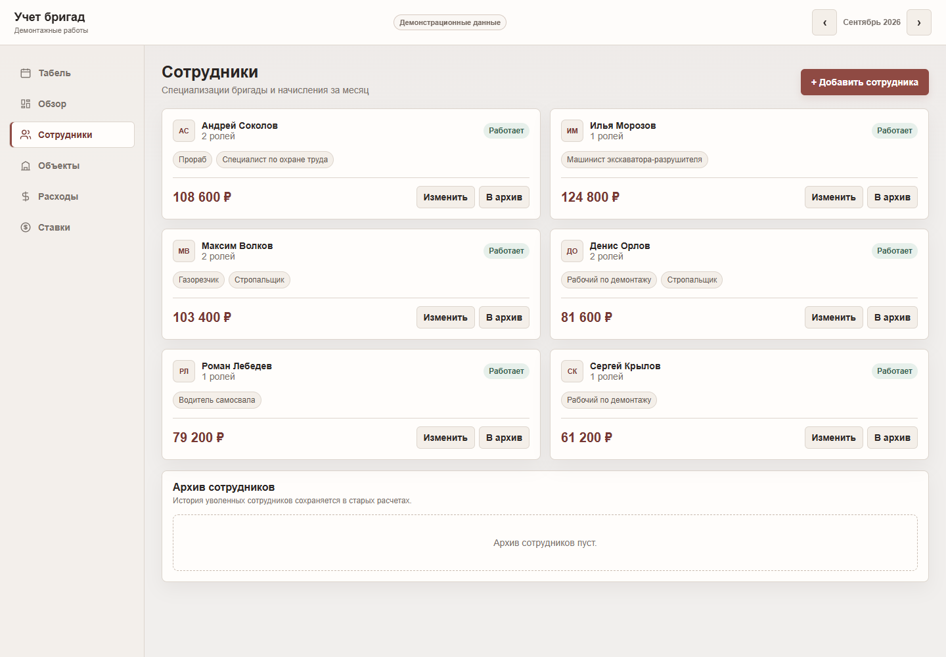
Task: Click the ИМ avatar of Илья Морозов
Action: click(x=572, y=131)
